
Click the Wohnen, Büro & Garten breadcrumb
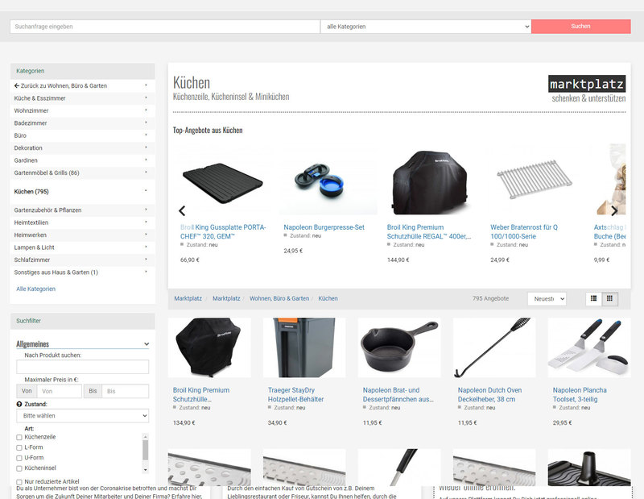tap(279, 298)
